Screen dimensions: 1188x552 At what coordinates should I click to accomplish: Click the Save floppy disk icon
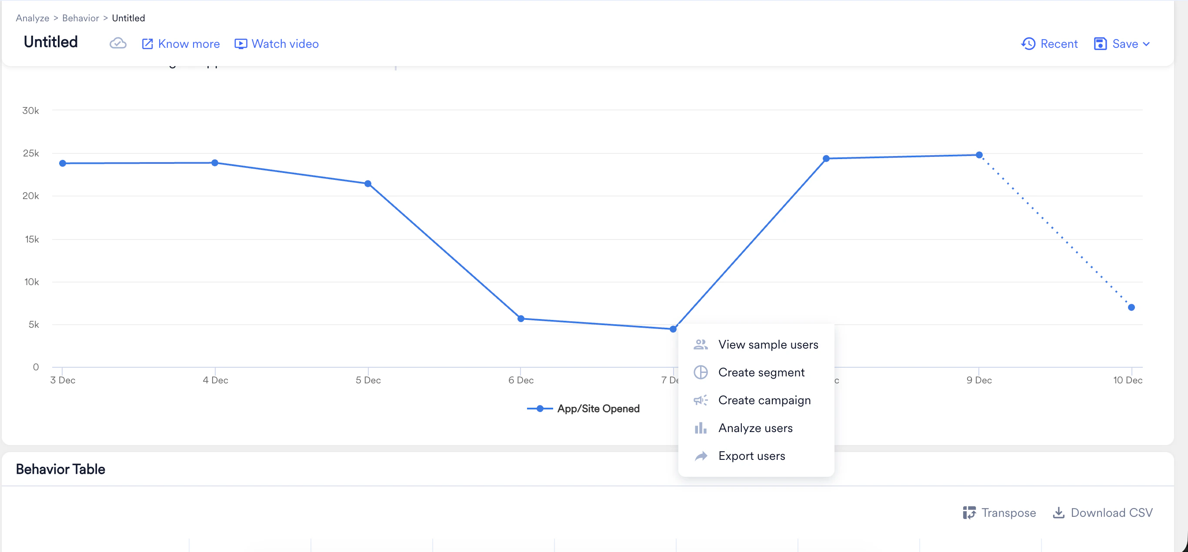pyautogui.click(x=1100, y=44)
